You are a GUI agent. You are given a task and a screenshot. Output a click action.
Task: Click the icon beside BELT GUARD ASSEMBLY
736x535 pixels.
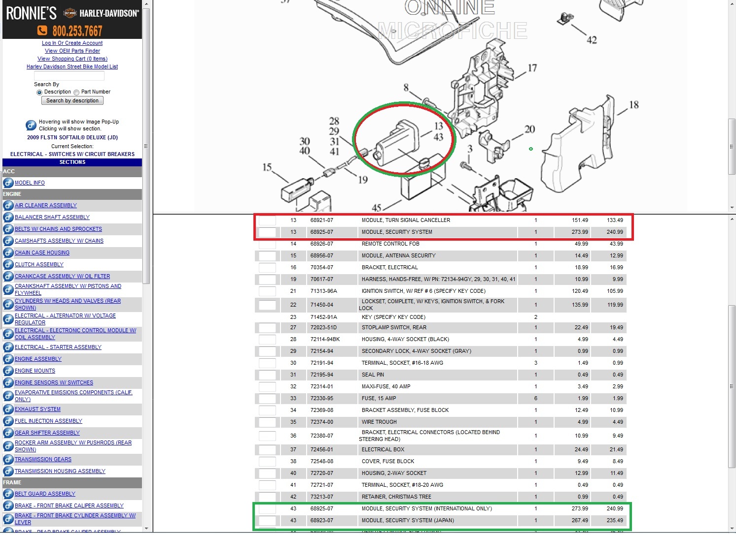tap(8, 494)
